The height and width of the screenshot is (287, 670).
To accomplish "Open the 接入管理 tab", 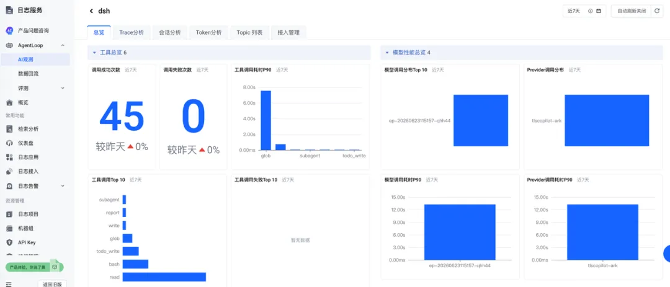I will point(288,32).
